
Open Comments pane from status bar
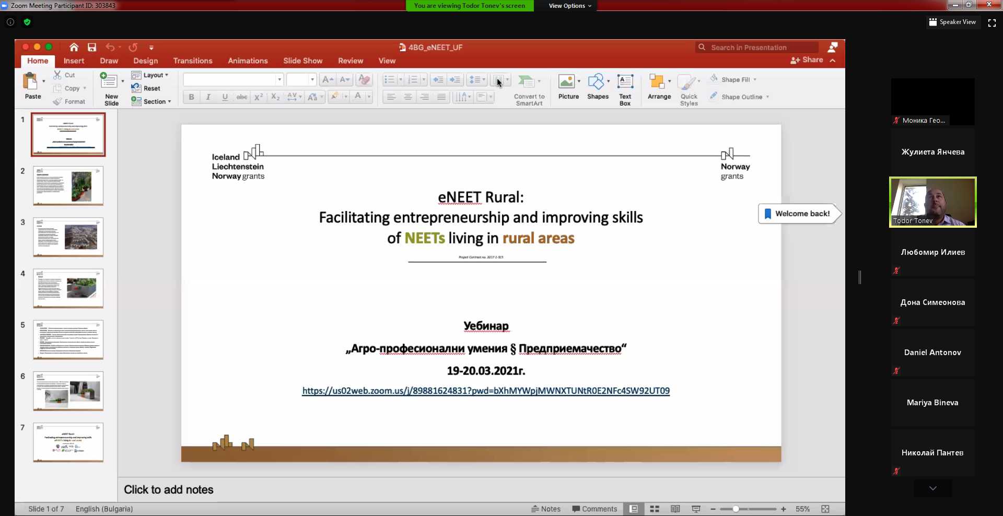tap(594, 509)
